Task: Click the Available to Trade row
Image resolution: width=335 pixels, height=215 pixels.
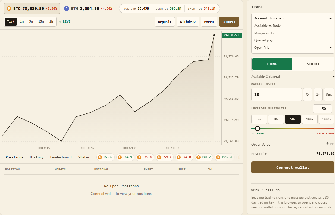Action: tap(293, 26)
